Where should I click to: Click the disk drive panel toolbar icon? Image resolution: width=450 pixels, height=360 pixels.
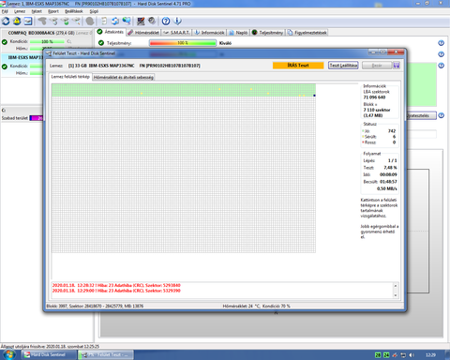[x=28, y=22]
